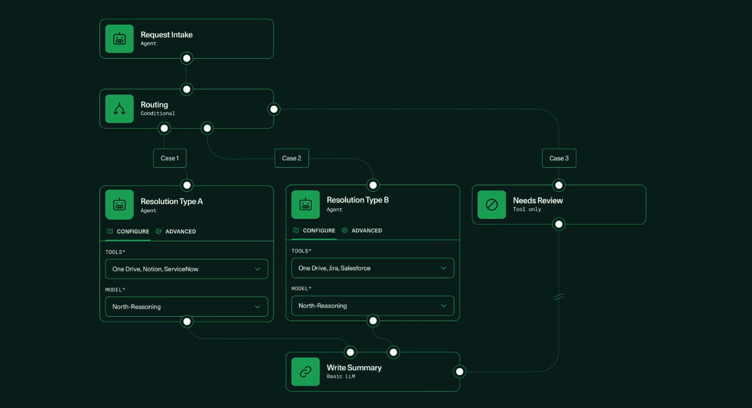Open Configure tab in Resolution Type B
Screen dimensions: 752x408
pyautogui.click(x=319, y=230)
